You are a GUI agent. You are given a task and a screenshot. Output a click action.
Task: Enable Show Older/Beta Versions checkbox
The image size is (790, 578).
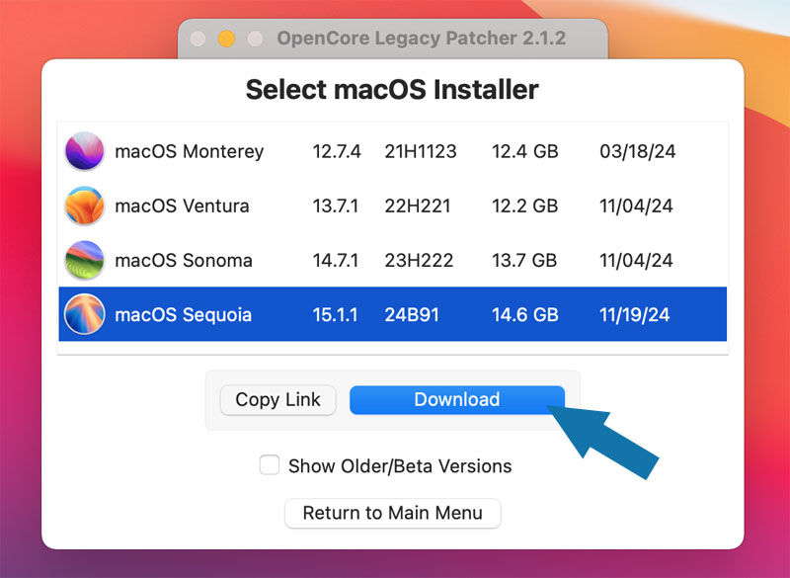click(x=270, y=465)
